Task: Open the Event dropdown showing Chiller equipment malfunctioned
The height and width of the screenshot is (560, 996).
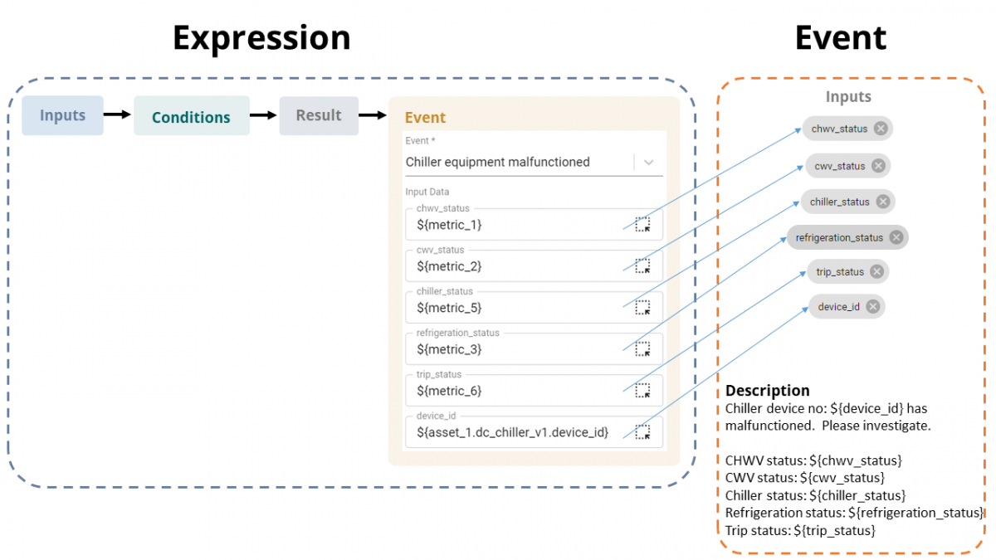Action: click(647, 162)
